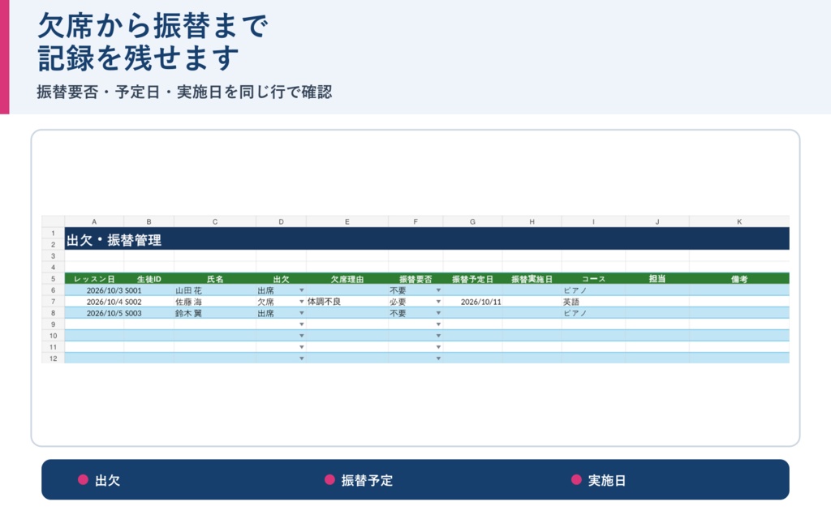Screen dimensions: 831x519
Task: Select column C header
Action: [x=214, y=221]
